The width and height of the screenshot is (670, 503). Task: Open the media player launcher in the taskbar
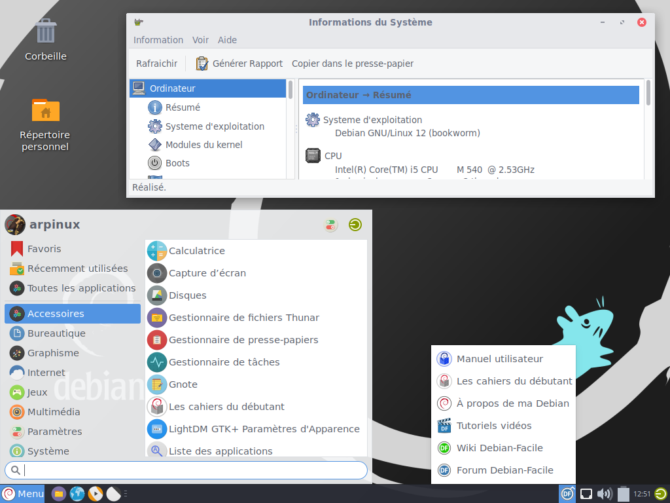[96, 494]
